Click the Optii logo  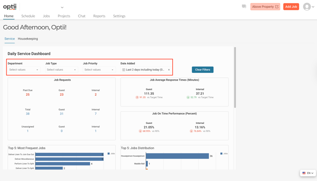pos(10,6)
